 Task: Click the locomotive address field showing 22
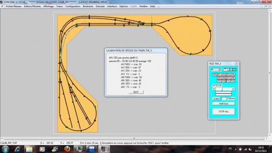[x=217, y=70]
